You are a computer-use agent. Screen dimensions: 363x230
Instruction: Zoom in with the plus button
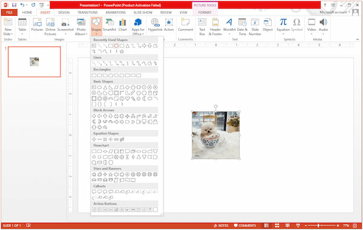(338, 226)
